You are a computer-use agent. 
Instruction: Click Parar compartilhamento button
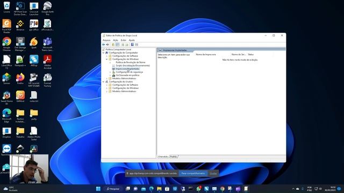click(193, 173)
